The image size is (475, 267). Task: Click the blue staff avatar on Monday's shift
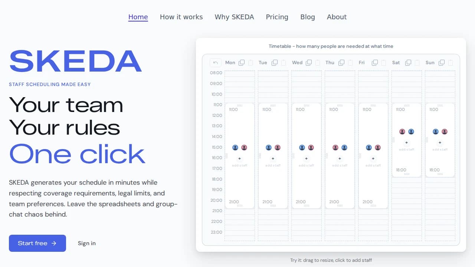pos(235,147)
